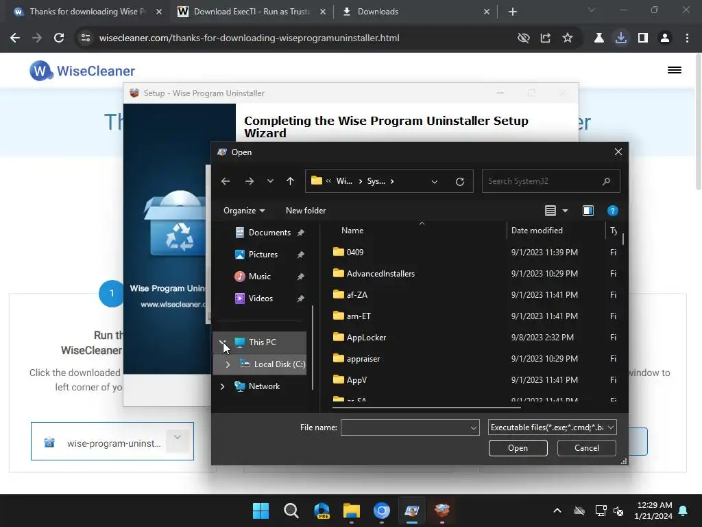Screen dimensions: 702x527
Task: Go up one folder level
Action: [x=290, y=181]
